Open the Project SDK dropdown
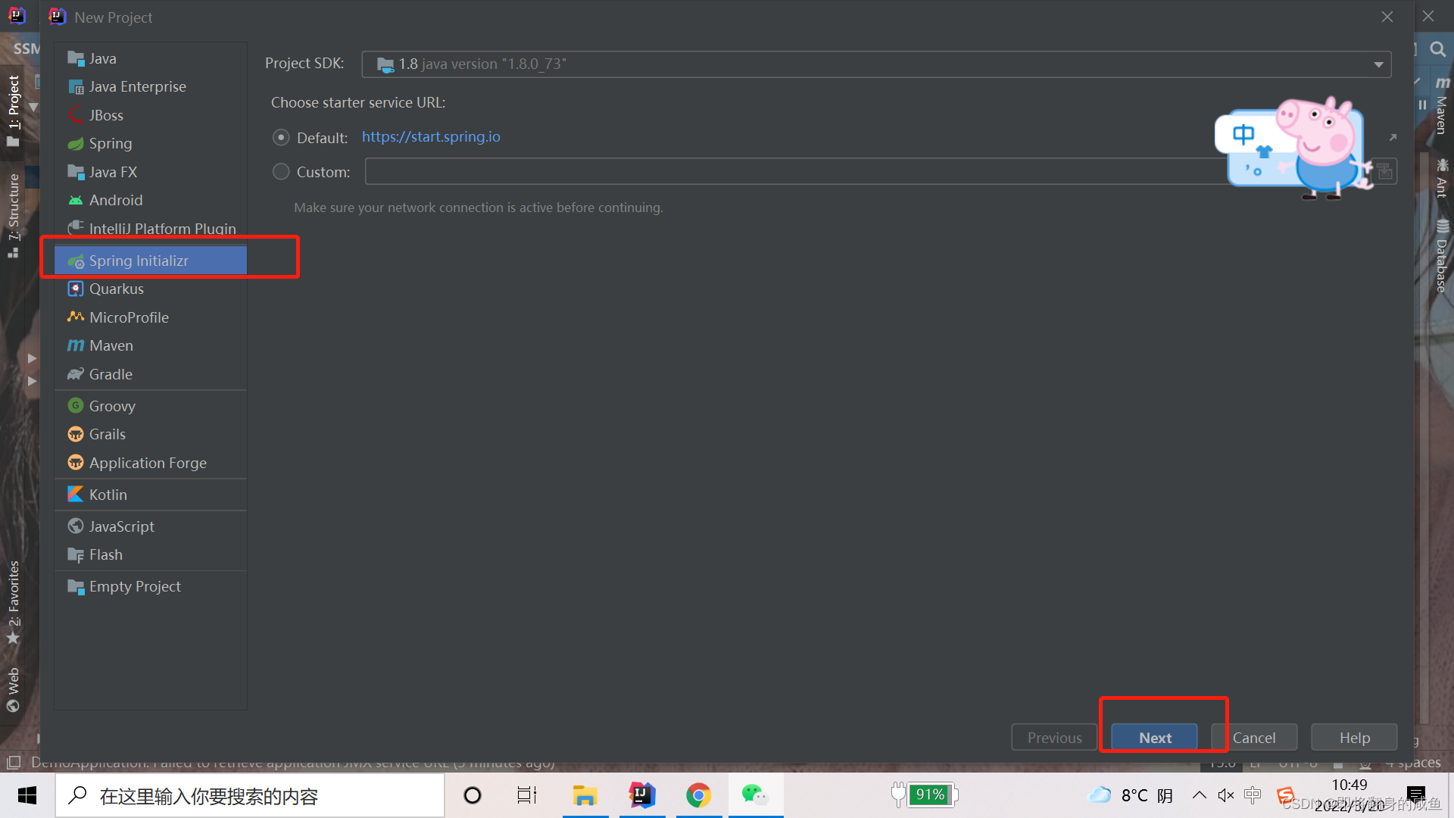This screenshot has height=818, width=1454. pos(1378,64)
